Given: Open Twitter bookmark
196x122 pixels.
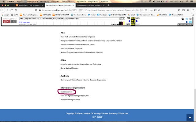Looking at the screenshot, I should click(92, 15).
